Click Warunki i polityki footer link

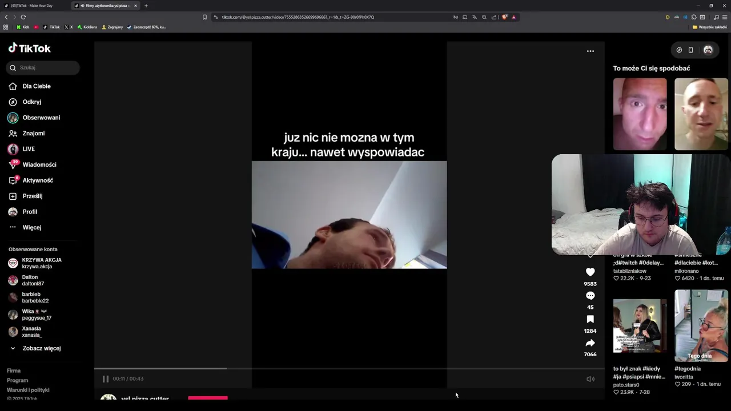pyautogui.click(x=28, y=390)
